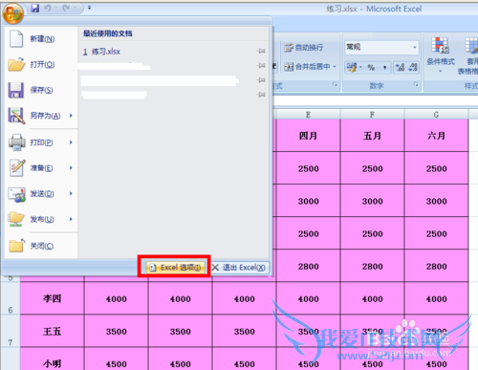Select column E header
This screenshot has height=370, width=478.
coord(308,115)
